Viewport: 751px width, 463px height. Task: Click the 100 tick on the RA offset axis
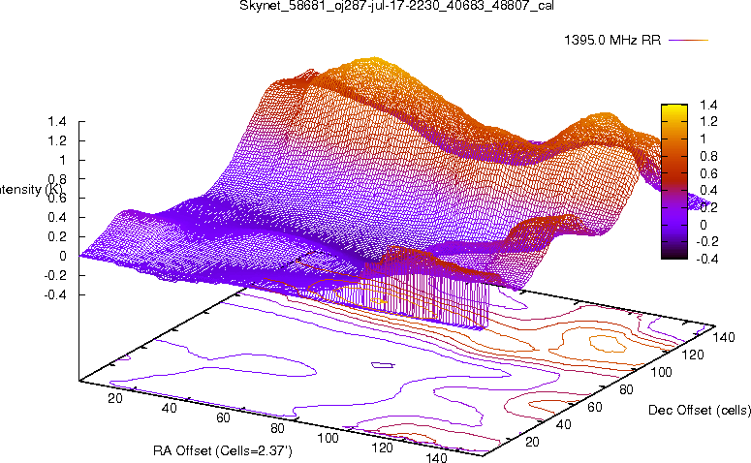click(x=329, y=438)
